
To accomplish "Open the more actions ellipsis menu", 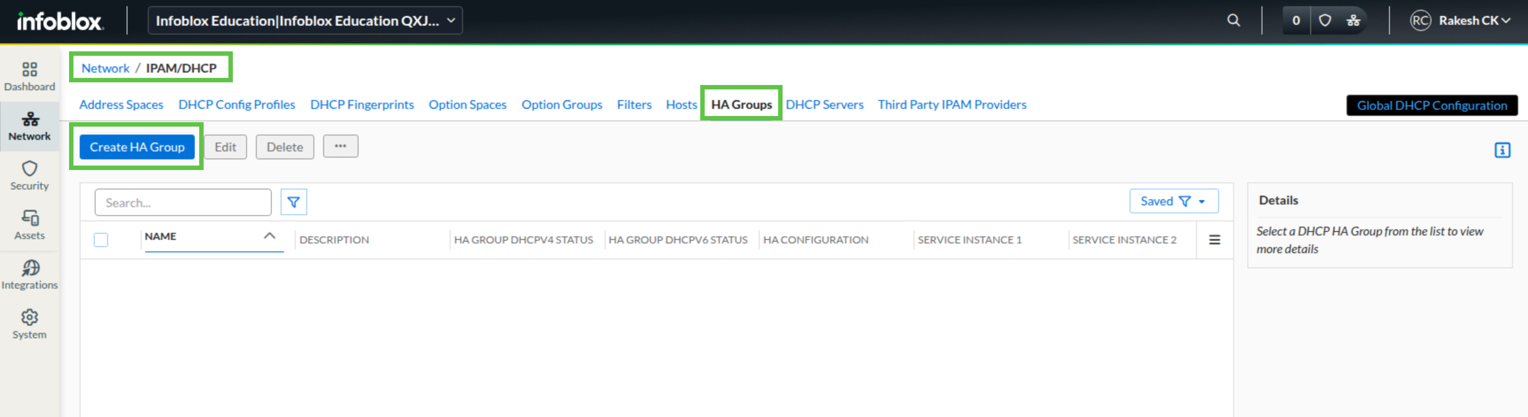I will (x=340, y=146).
